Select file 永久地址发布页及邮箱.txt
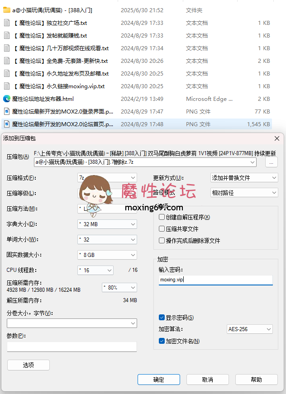 pyautogui.click(x=60, y=73)
